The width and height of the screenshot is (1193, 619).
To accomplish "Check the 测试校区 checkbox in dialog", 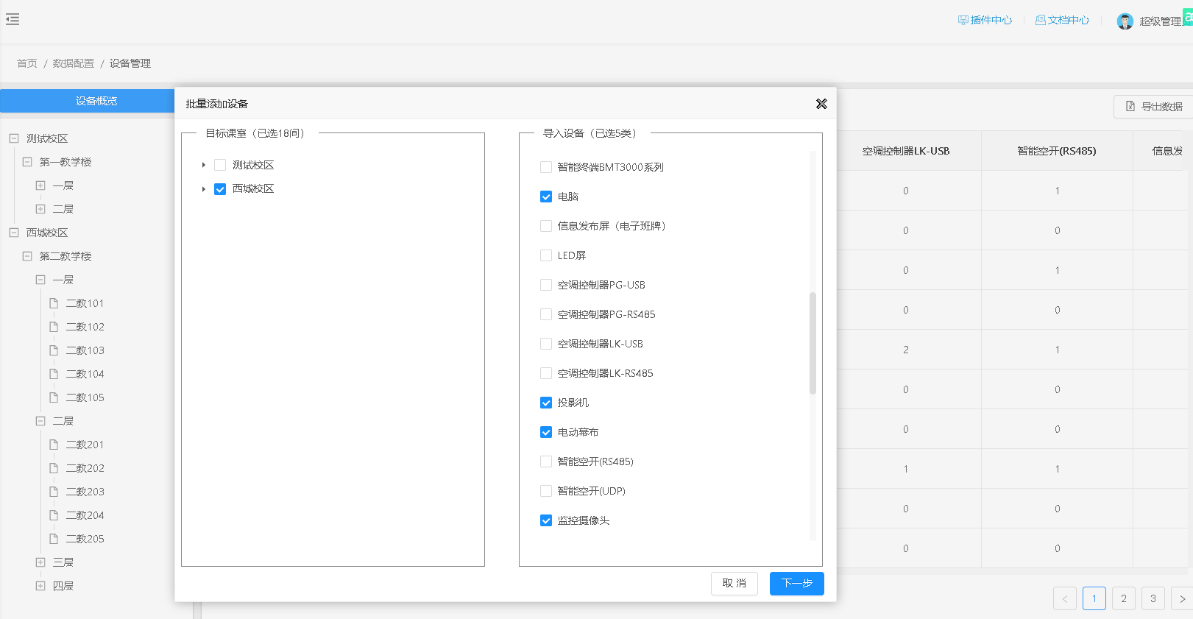I will (x=220, y=165).
